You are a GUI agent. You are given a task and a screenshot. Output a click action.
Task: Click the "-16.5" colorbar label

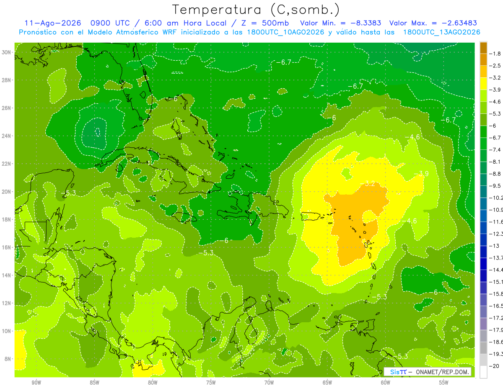click(x=496, y=306)
